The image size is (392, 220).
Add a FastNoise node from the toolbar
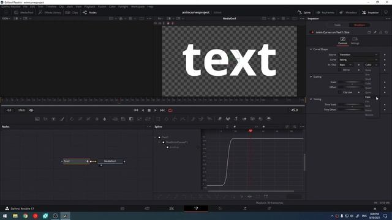click(x=45, y=119)
